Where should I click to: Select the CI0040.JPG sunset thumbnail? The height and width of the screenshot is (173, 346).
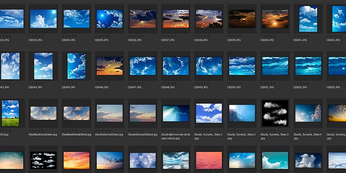point(275,19)
